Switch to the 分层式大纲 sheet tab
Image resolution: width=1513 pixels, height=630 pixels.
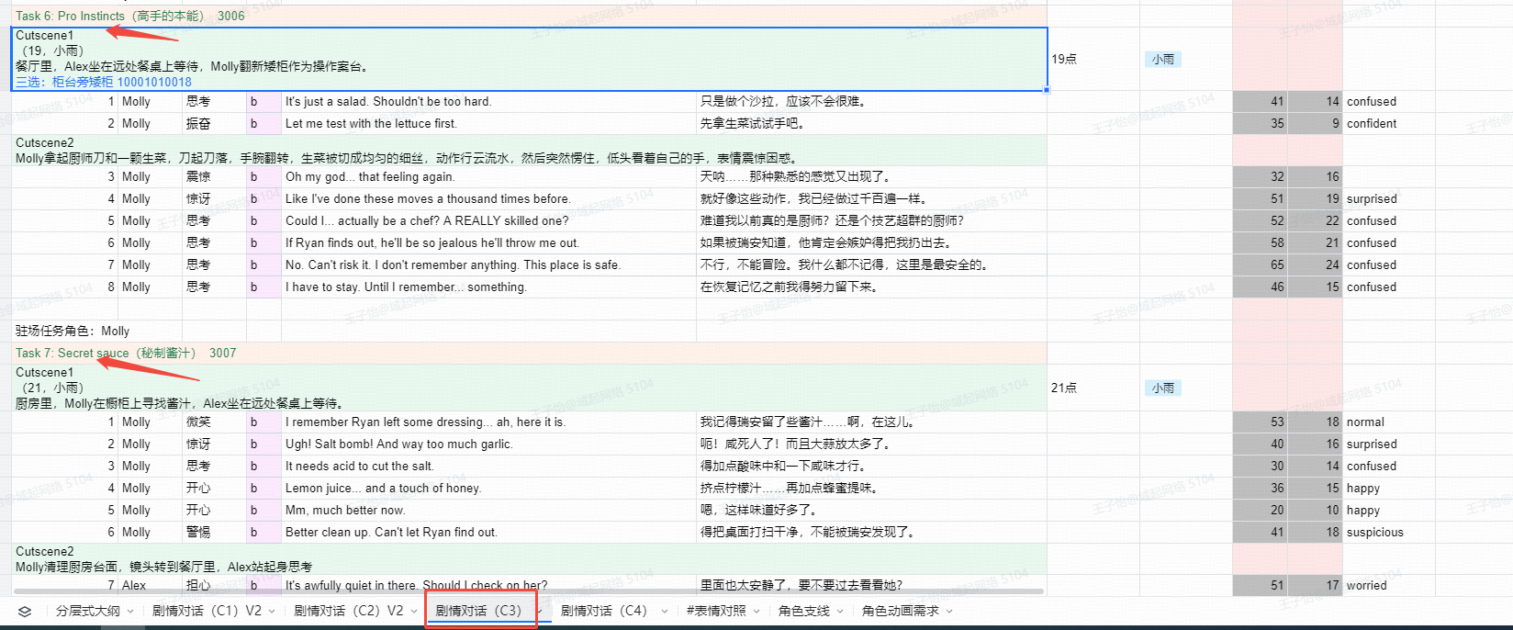pos(88,611)
